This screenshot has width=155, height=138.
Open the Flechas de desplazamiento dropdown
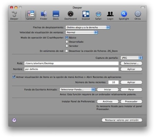click(x=88, y=27)
